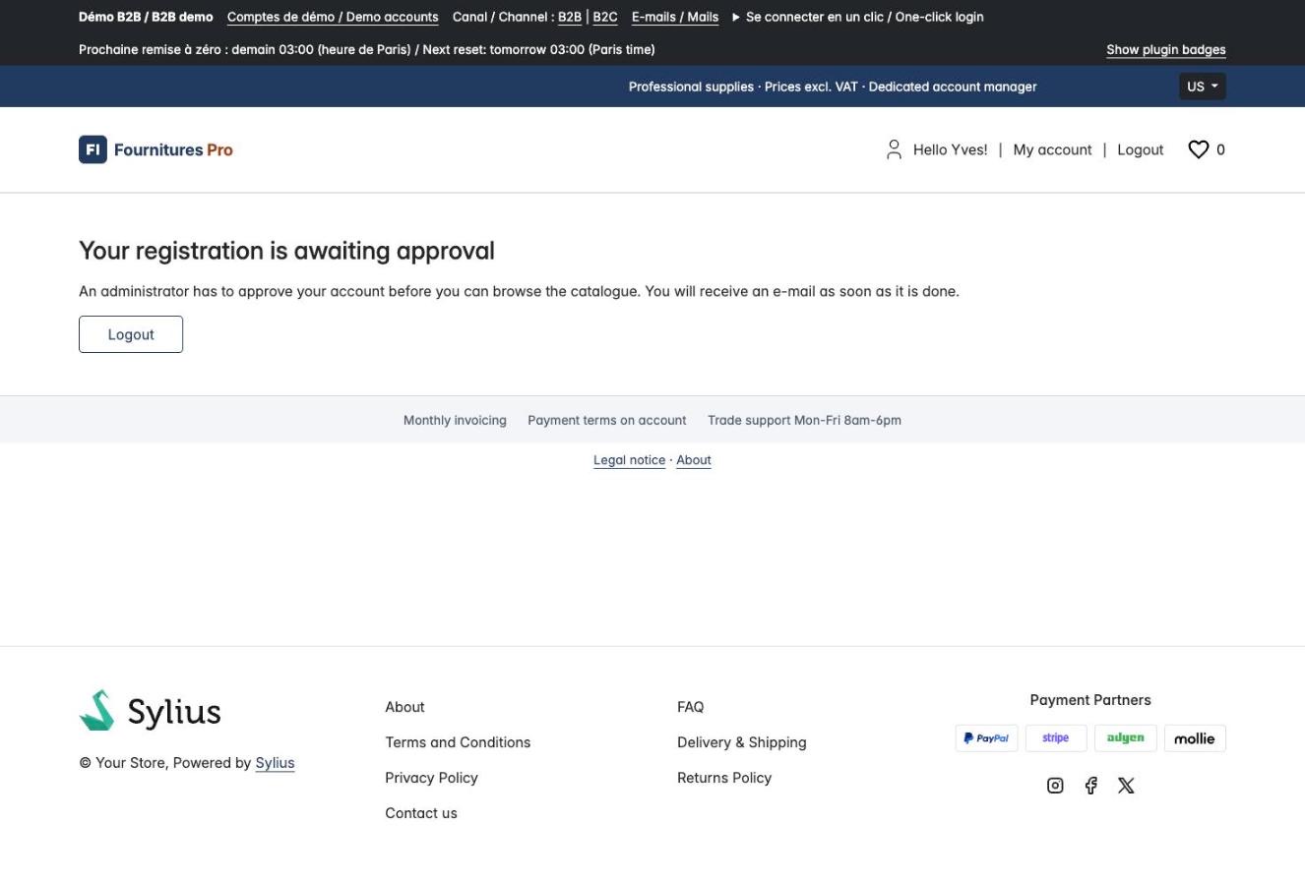Click the 'Hello Yves!' greeting text
Screen dimensions: 1305x881
[x=950, y=149]
